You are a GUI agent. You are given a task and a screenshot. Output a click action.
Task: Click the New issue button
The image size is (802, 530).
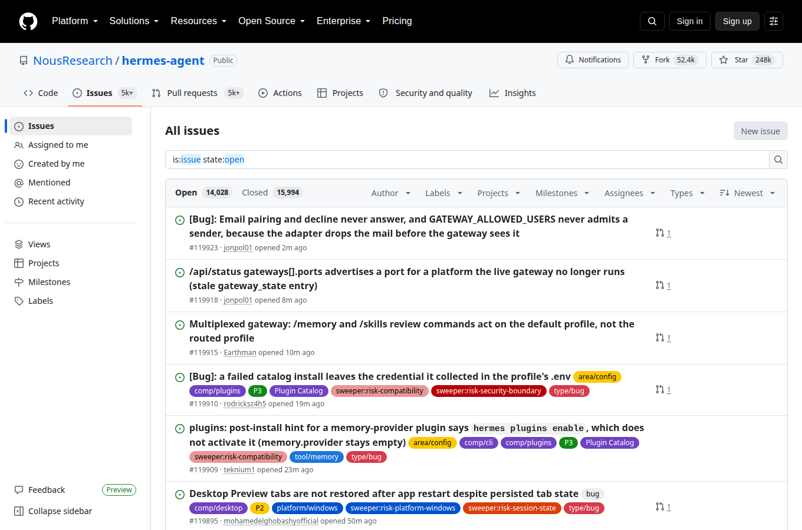(x=761, y=131)
